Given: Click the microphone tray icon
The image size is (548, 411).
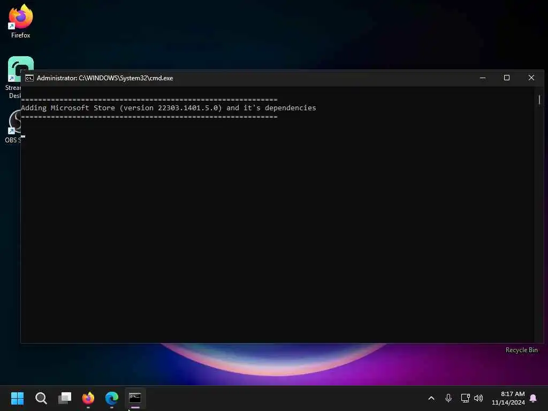Looking at the screenshot, I should tap(448, 398).
